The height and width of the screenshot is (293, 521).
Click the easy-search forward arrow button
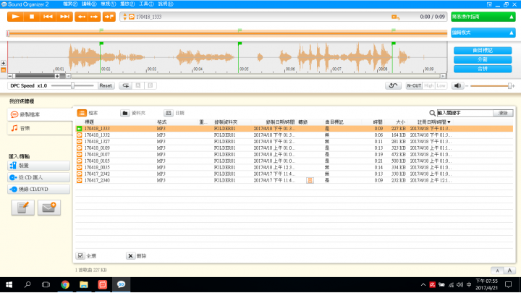click(x=94, y=17)
